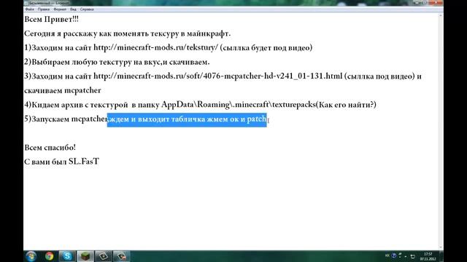Click the text 'С вами был SL.FasT'

coord(61,162)
